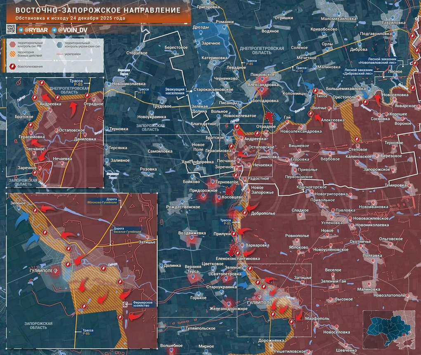The width and height of the screenshot is (421, 355).
Task: Click the clash icon next to Доброполье
Action: (x=245, y=213)
